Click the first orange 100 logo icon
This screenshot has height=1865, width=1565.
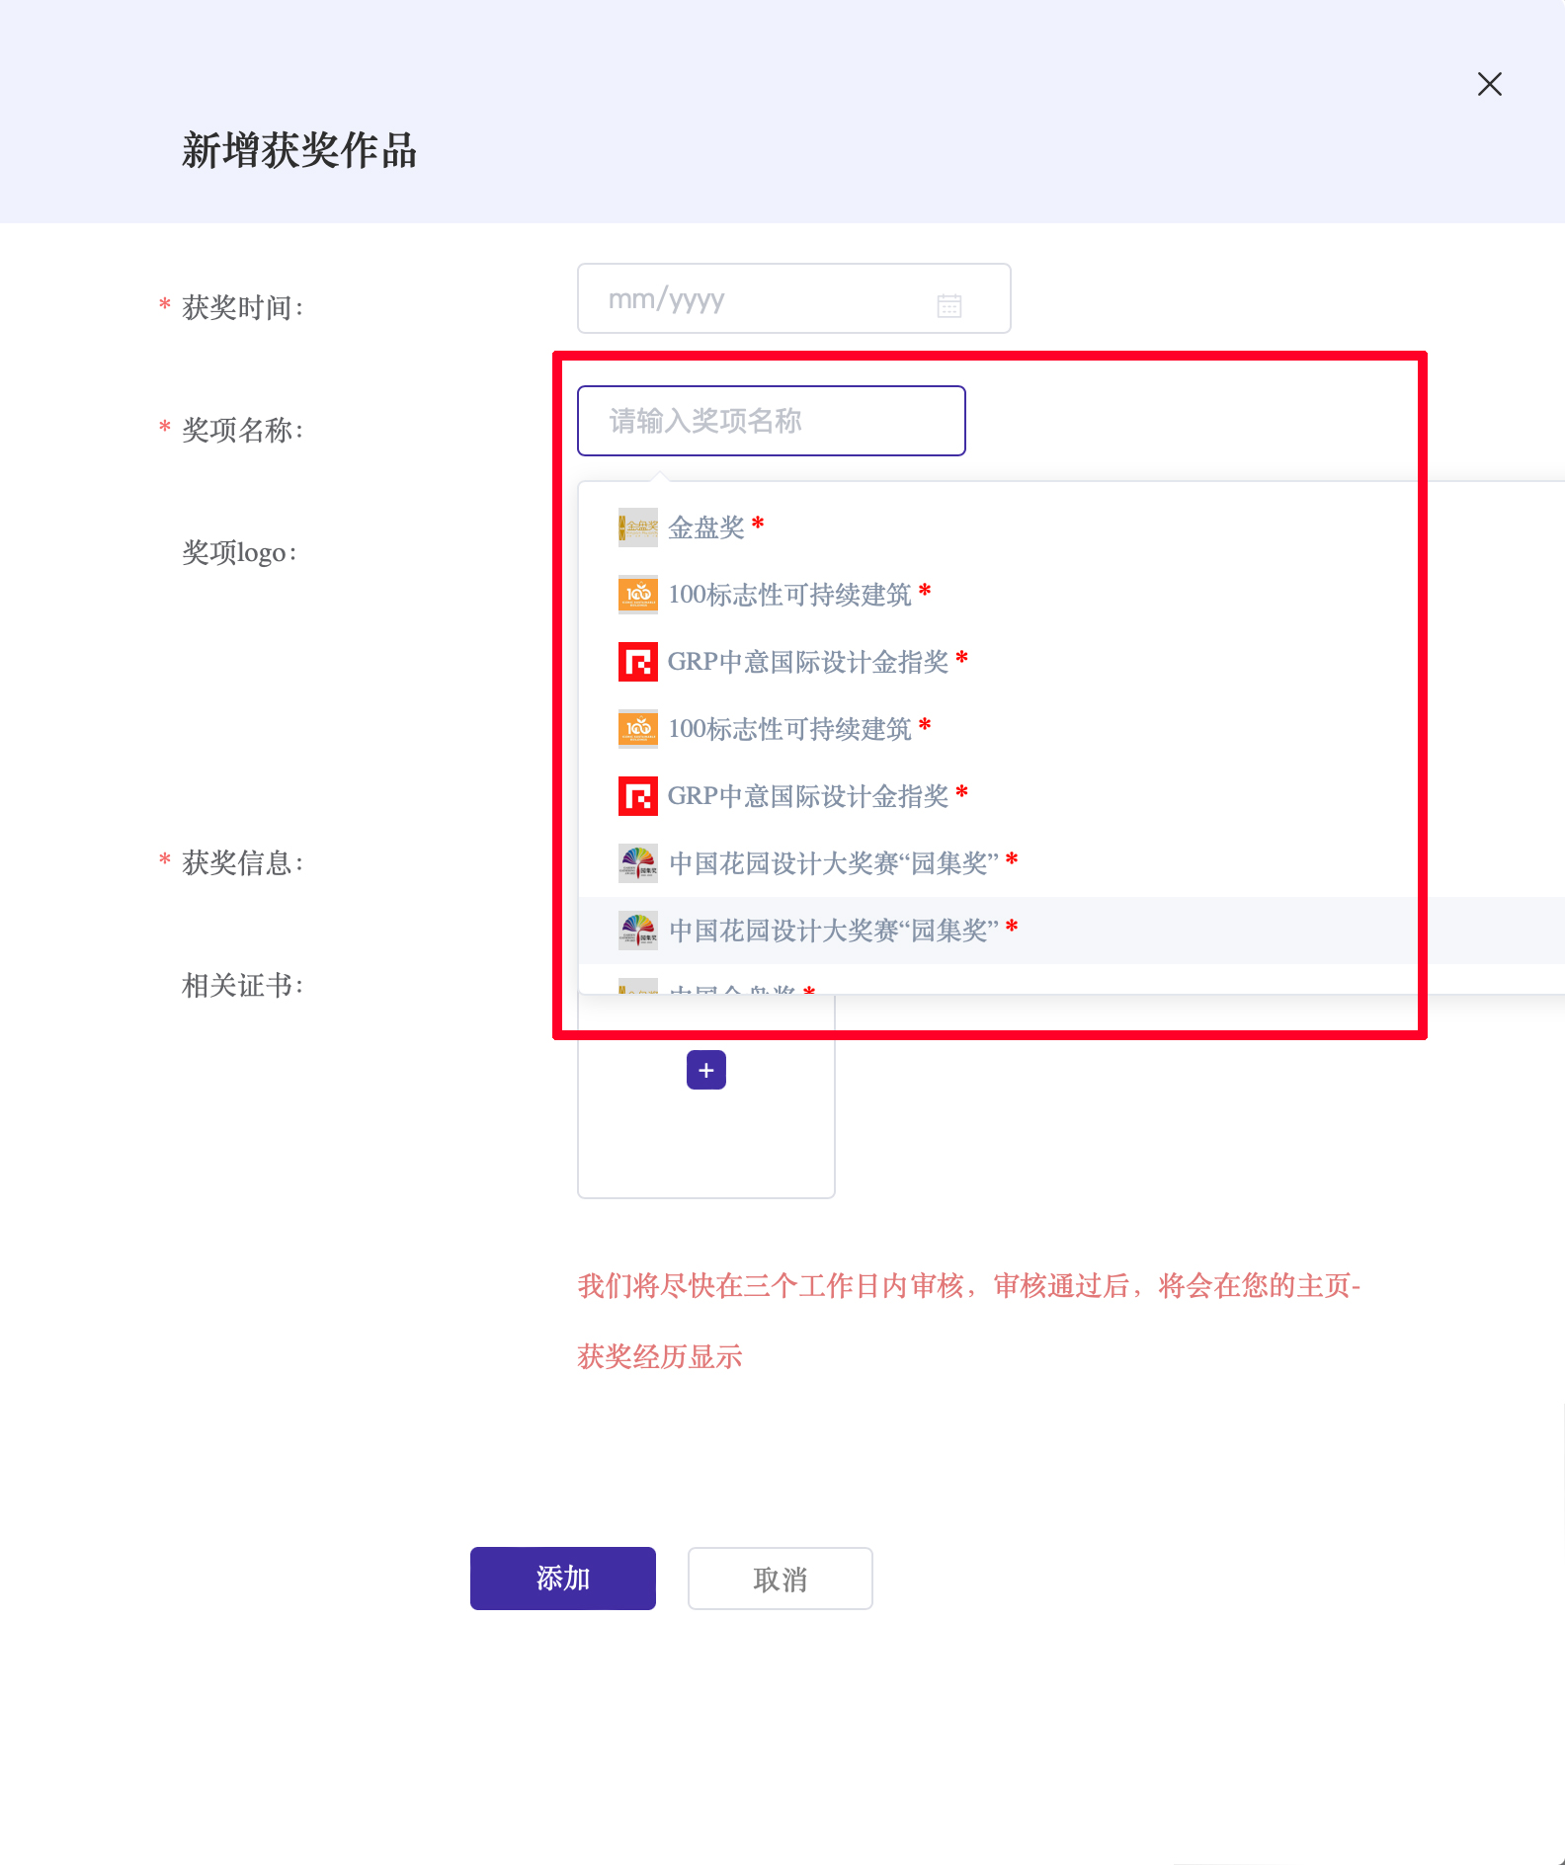tap(637, 595)
